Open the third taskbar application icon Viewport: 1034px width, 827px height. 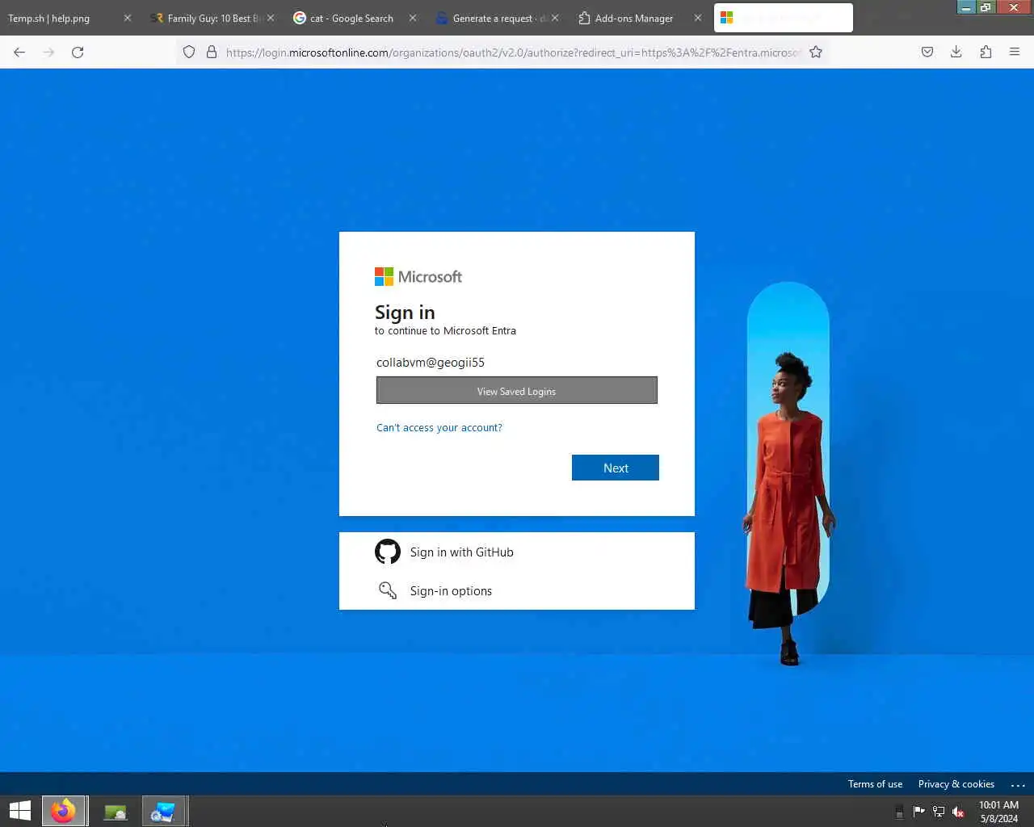coord(163,811)
